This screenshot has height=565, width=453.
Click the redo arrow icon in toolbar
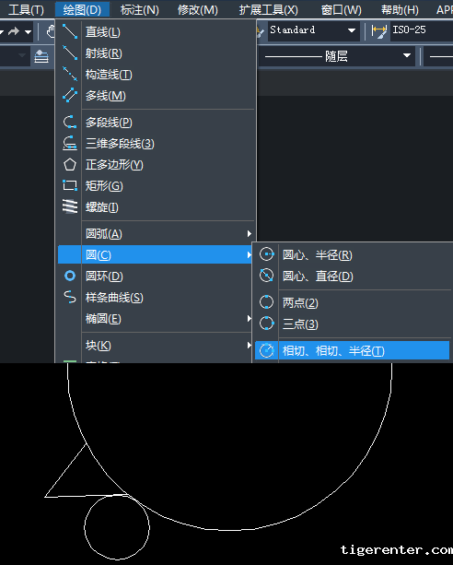(x=14, y=31)
